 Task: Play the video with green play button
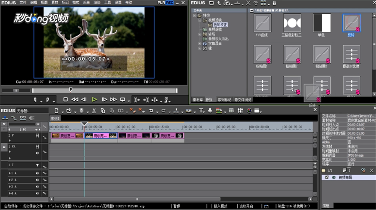click(x=94, y=99)
